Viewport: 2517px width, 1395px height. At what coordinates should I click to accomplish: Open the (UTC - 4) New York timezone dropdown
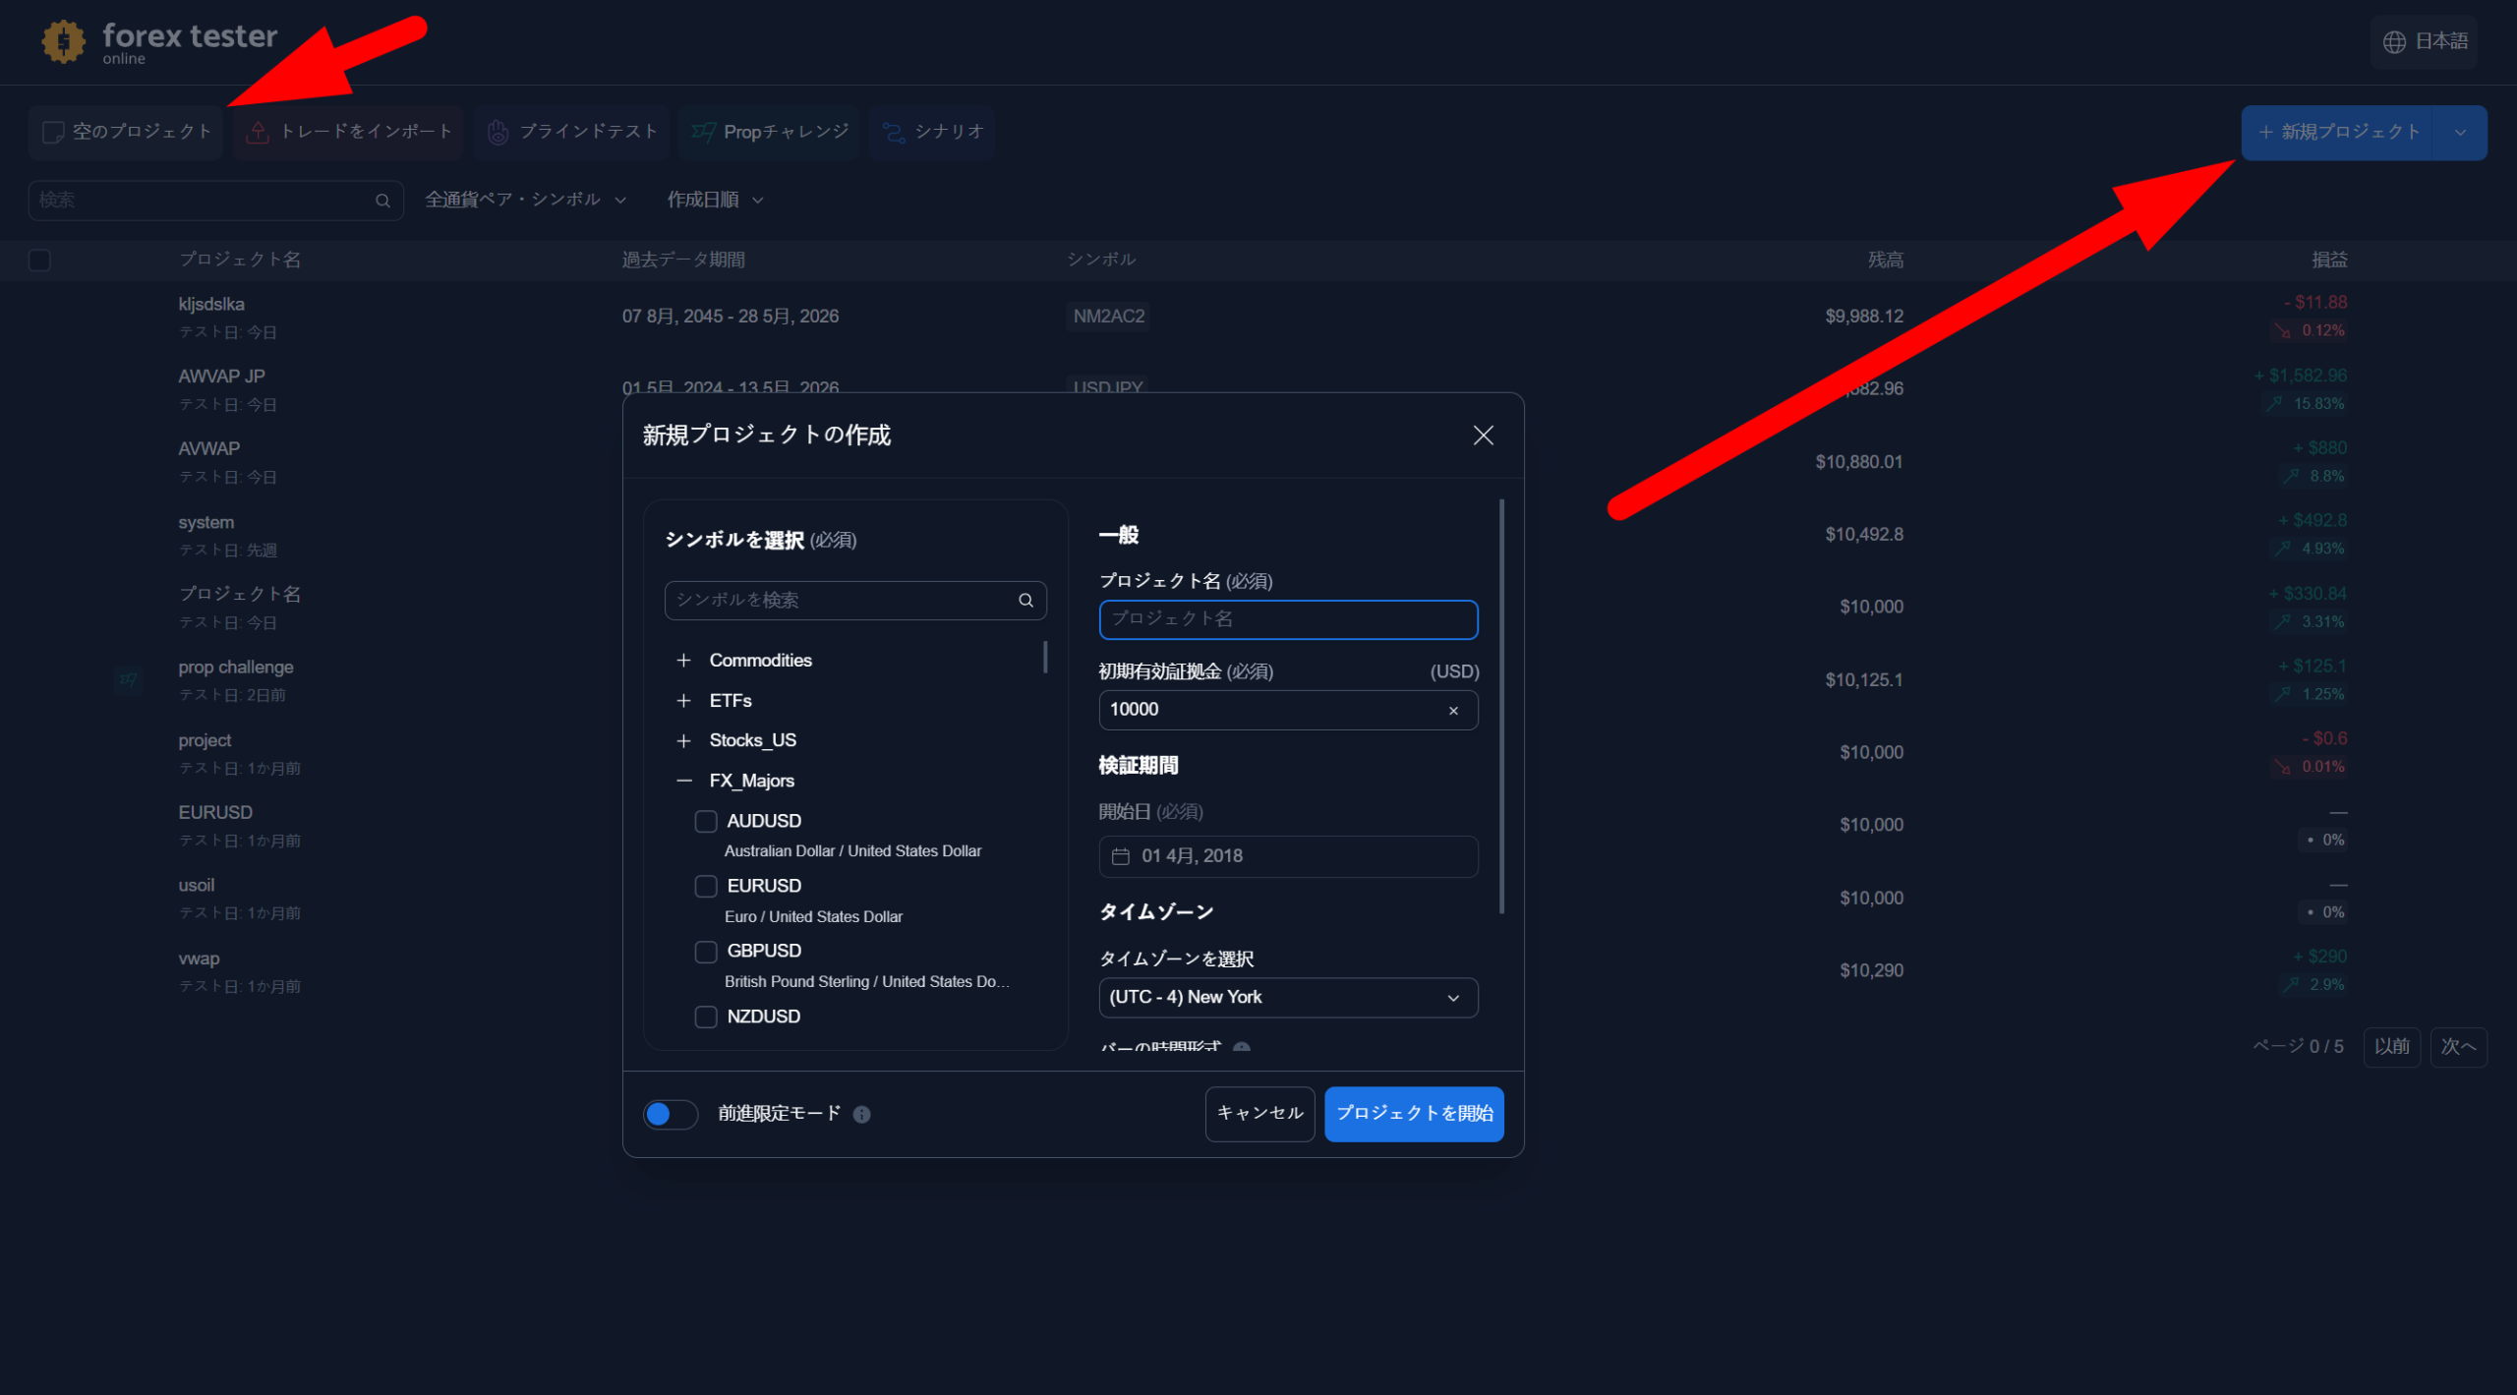point(1288,998)
